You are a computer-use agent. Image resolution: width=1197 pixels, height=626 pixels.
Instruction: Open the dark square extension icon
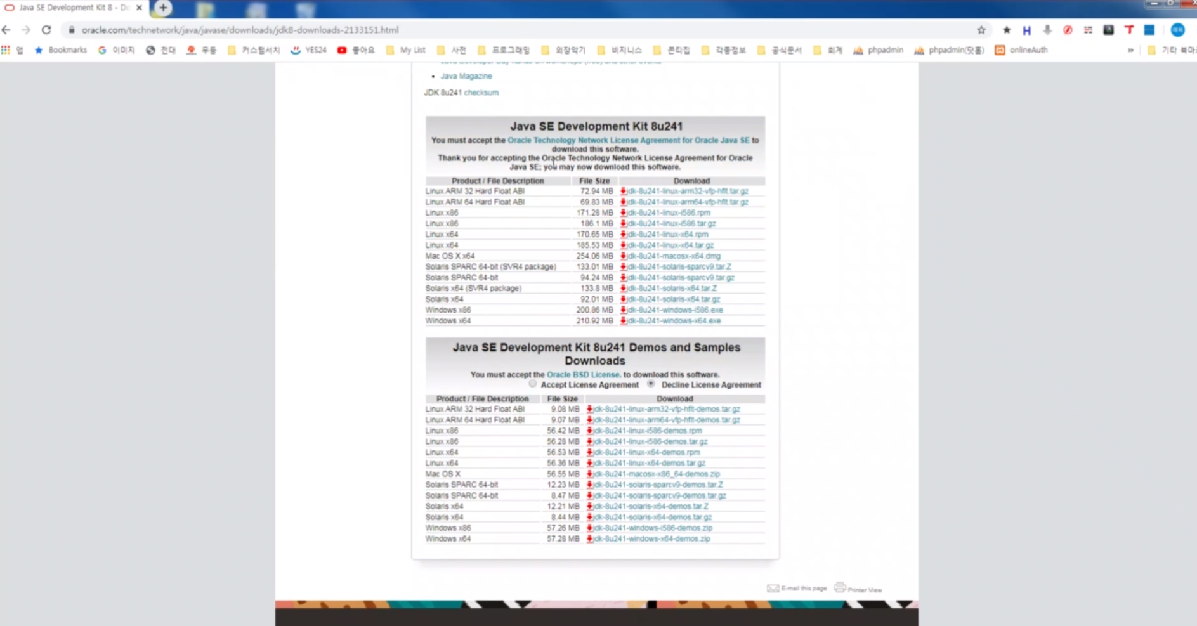click(1109, 30)
